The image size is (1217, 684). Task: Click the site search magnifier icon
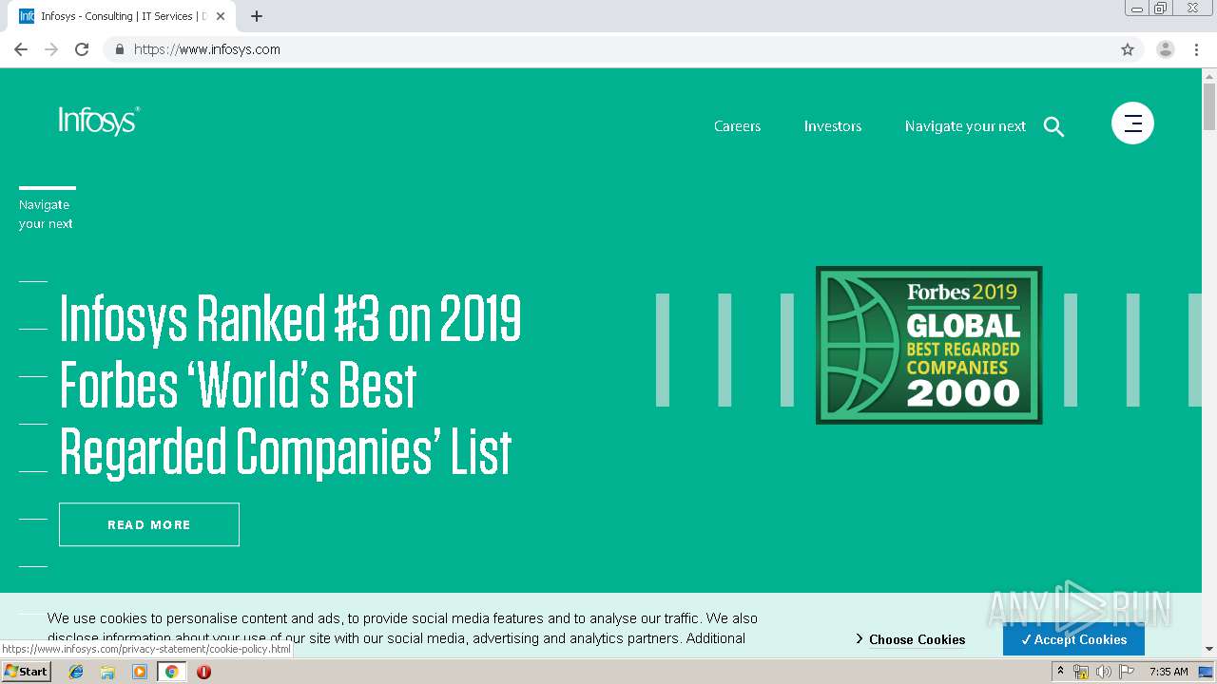click(x=1053, y=126)
